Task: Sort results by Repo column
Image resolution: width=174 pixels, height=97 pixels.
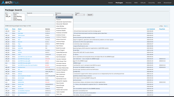Action: [x=14, y=29]
